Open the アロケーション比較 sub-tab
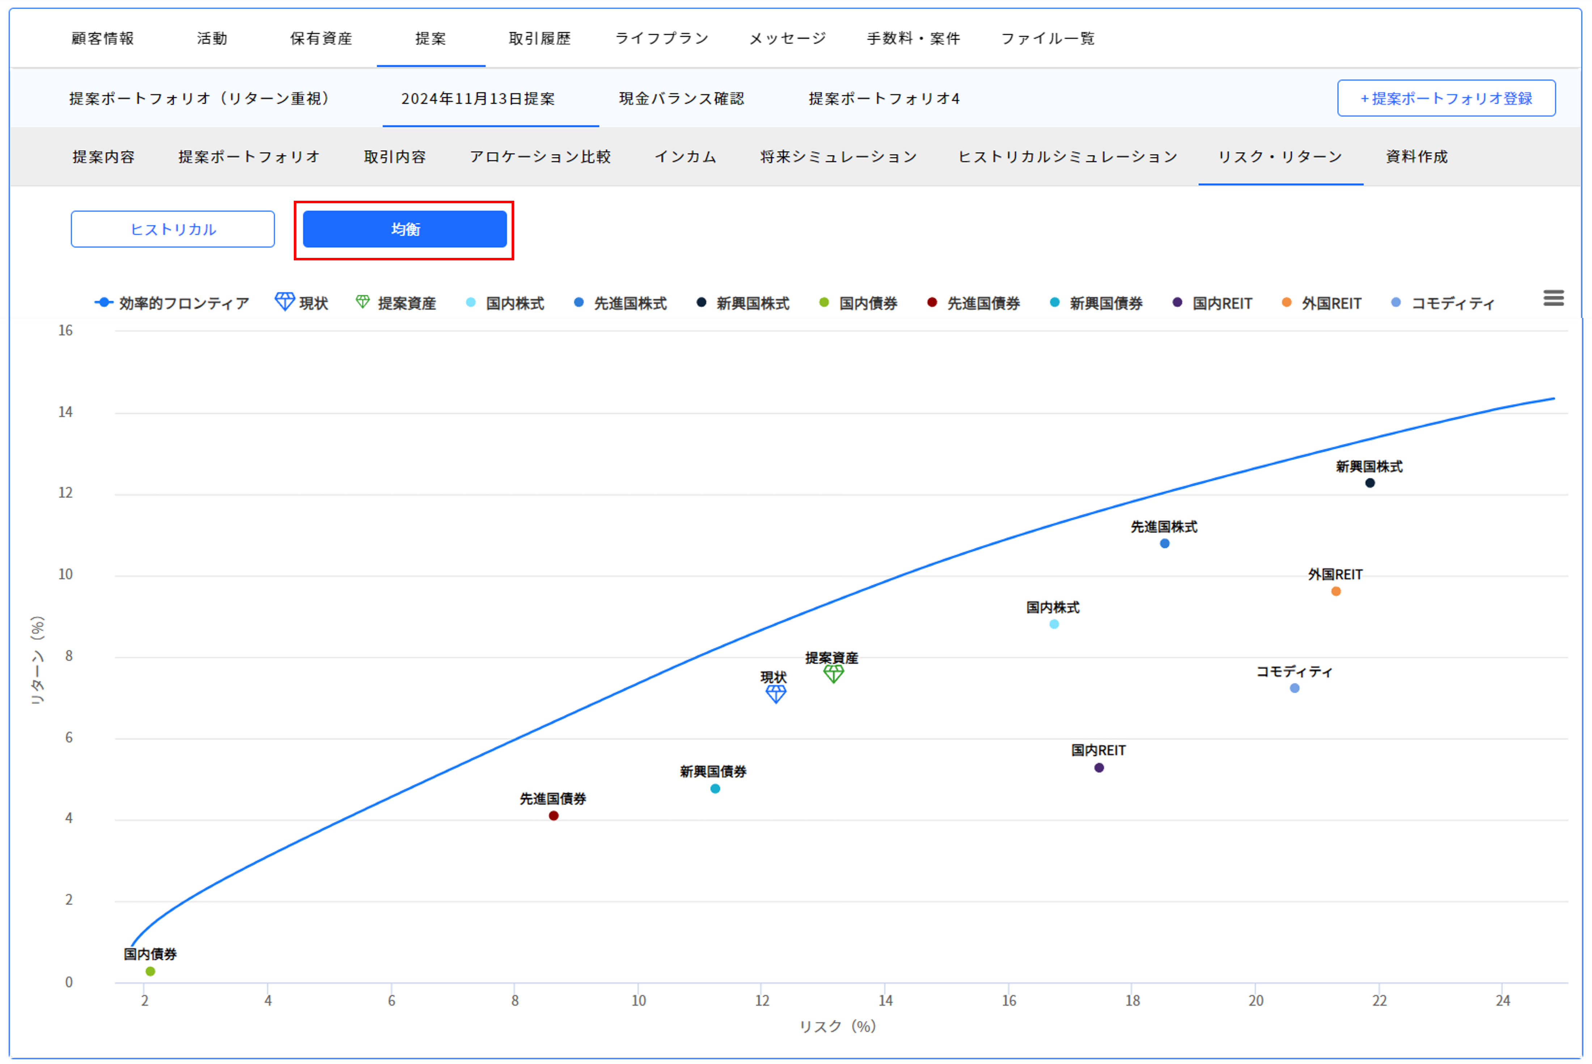Viewport: 1592px width, 1064px height. click(540, 157)
